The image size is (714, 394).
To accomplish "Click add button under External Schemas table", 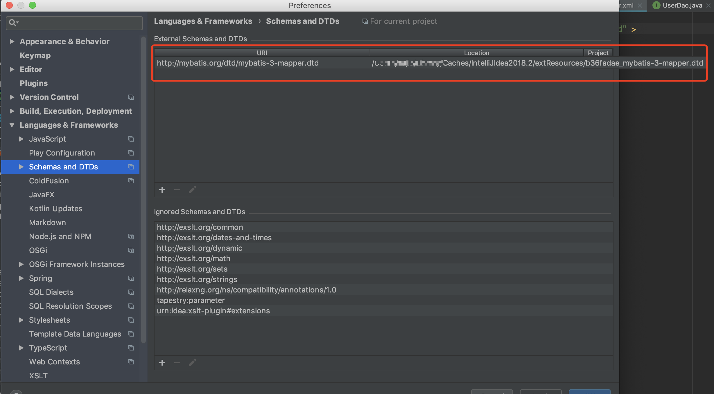I will coord(162,190).
